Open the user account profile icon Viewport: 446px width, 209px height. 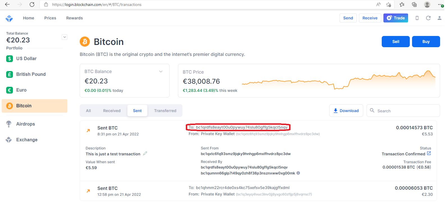coord(439,18)
